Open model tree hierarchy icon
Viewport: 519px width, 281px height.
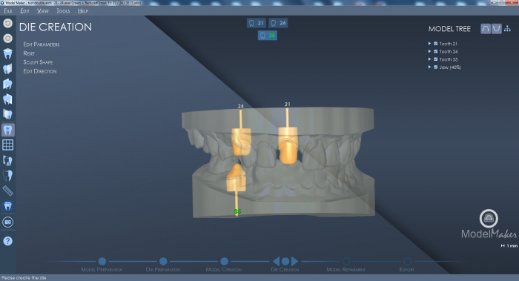pos(507,29)
